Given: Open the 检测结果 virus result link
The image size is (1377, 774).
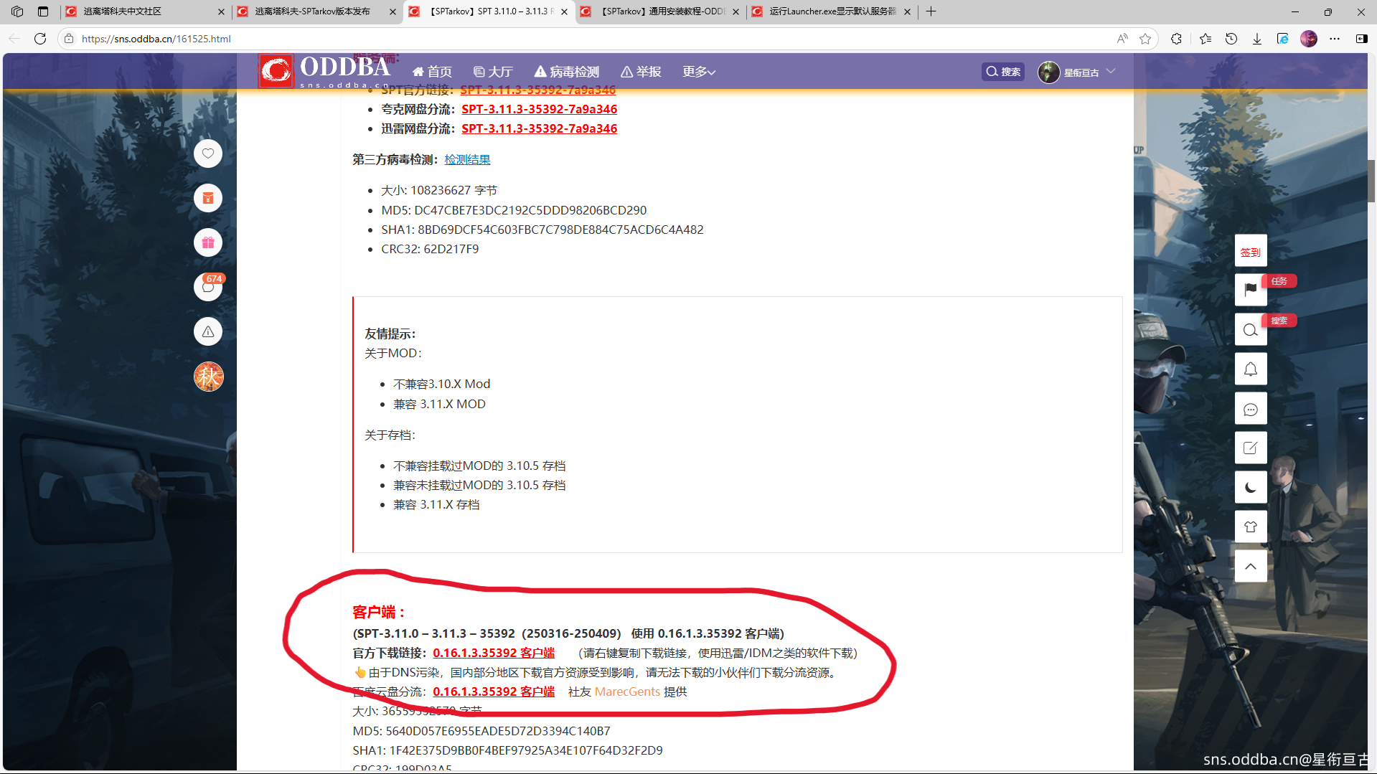Looking at the screenshot, I should tap(467, 159).
